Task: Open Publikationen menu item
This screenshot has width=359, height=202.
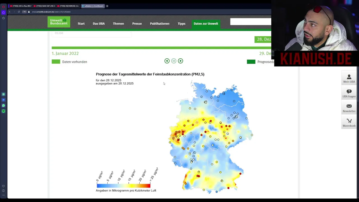Action: tap(160, 24)
